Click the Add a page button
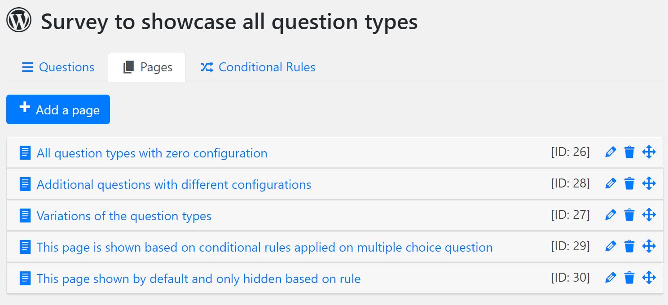The image size is (668, 305). [x=58, y=109]
